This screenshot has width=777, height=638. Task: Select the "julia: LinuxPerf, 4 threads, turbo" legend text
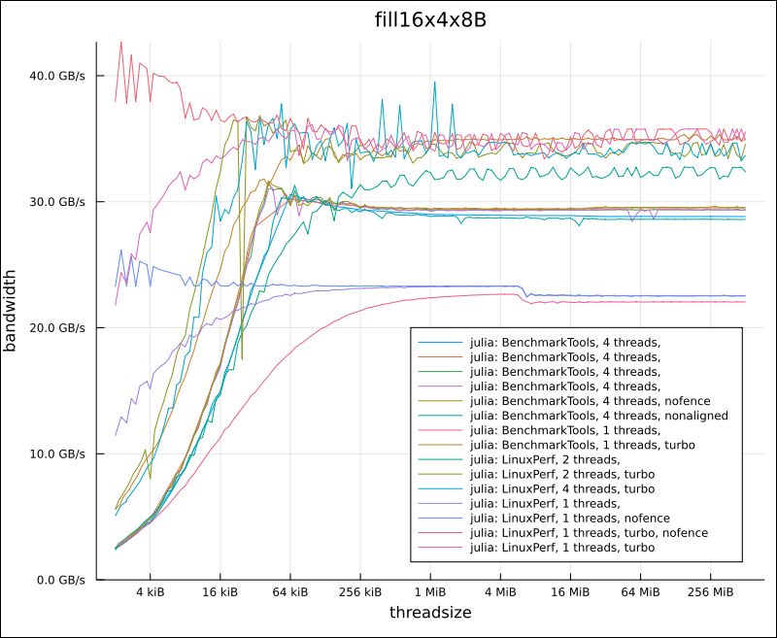pos(561,490)
